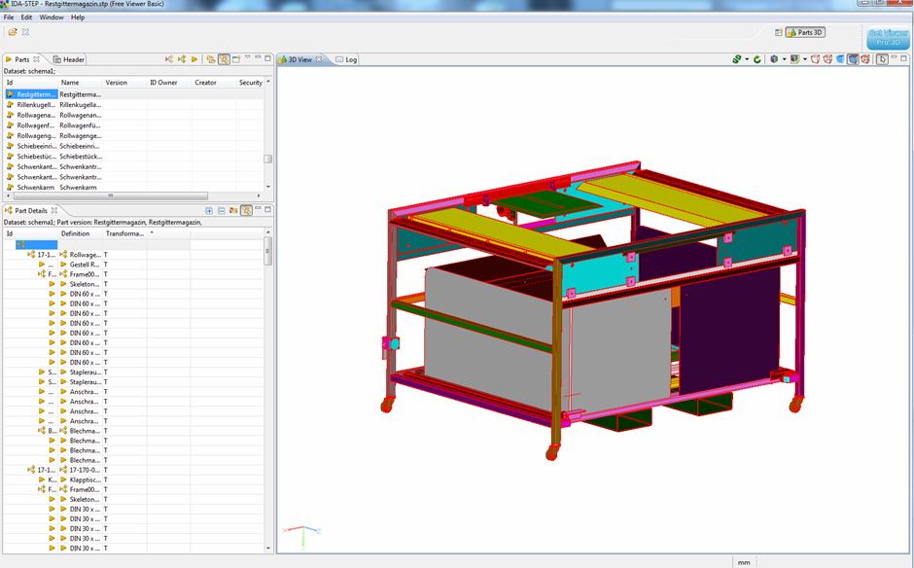Open the Window menu
The height and width of the screenshot is (568, 914).
52,18
